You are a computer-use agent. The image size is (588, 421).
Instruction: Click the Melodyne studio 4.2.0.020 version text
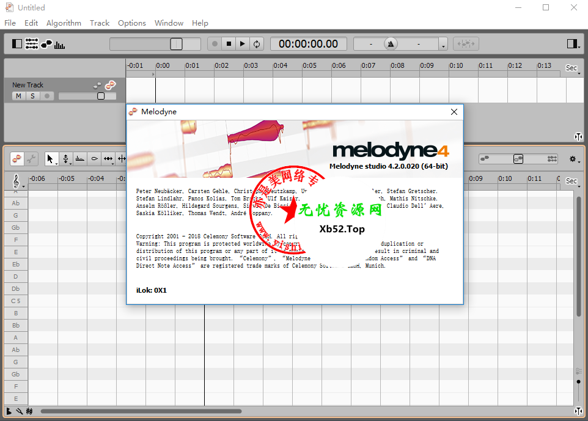point(389,166)
